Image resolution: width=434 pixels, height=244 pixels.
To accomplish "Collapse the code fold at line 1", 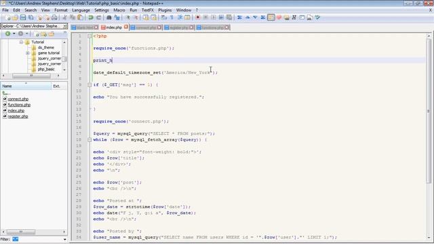I will pos(90,36).
